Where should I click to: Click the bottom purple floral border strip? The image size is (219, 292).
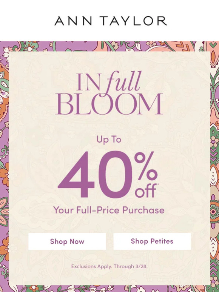coord(109,289)
